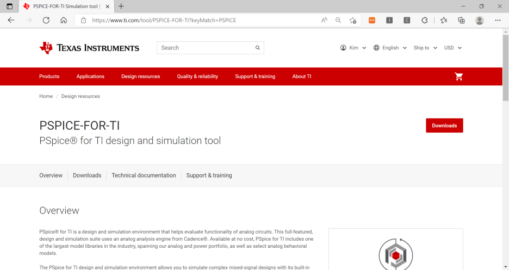Click the browser address bar URL
The height and width of the screenshot is (270, 509).
[x=164, y=20]
